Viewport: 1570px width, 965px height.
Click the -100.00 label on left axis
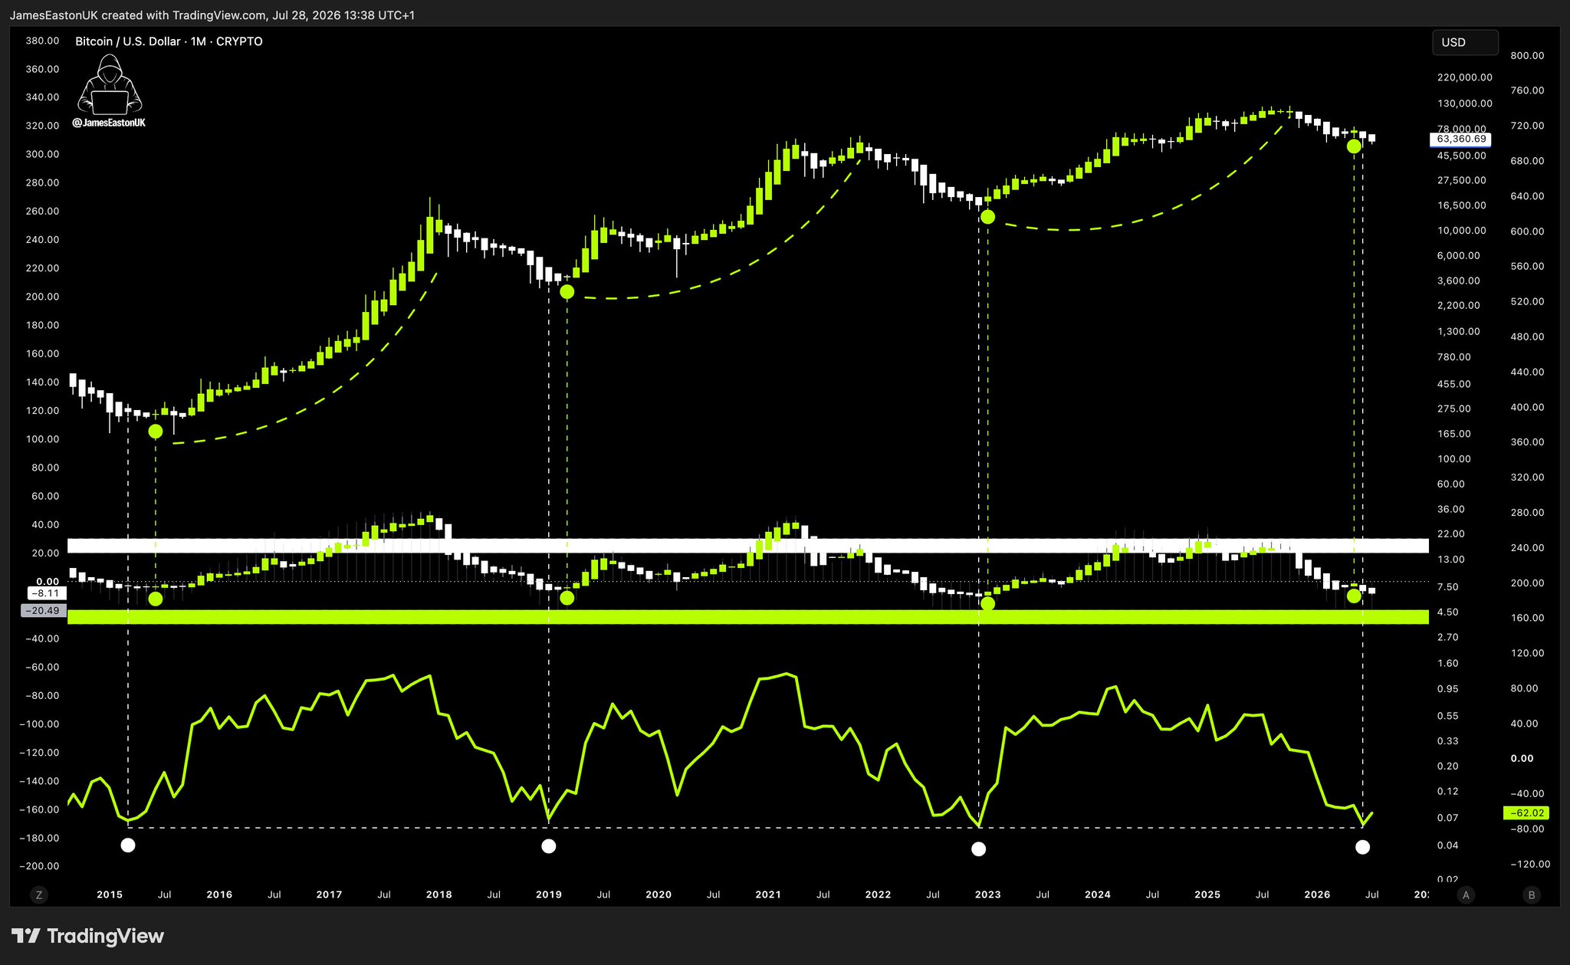click(x=40, y=724)
